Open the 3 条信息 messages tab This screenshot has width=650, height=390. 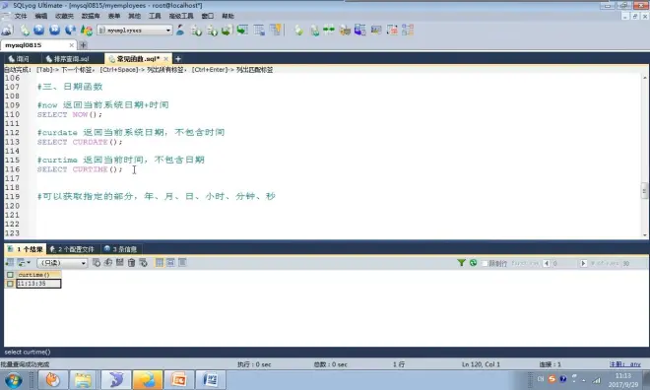120,249
